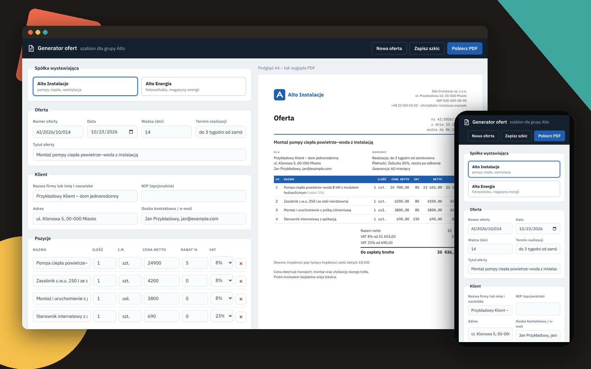
Task: Delete the Pompa ciepła position row
Action: pos(241,263)
